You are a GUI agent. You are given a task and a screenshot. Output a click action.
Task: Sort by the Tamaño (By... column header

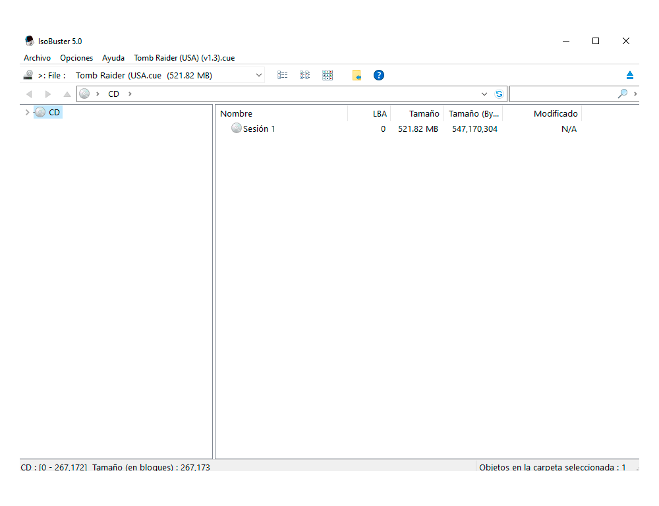[474, 113]
